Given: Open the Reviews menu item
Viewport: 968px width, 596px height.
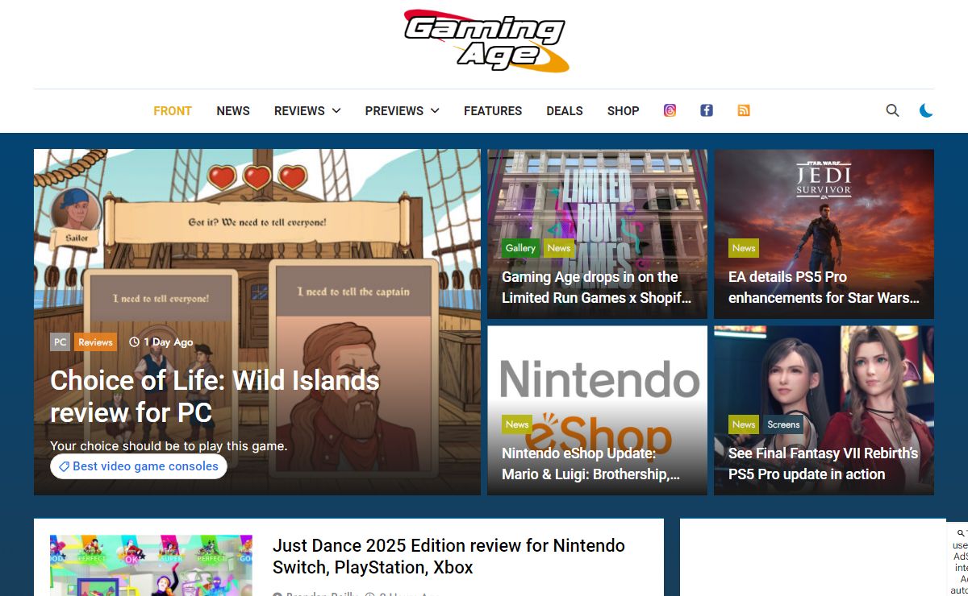Looking at the screenshot, I should pos(299,110).
